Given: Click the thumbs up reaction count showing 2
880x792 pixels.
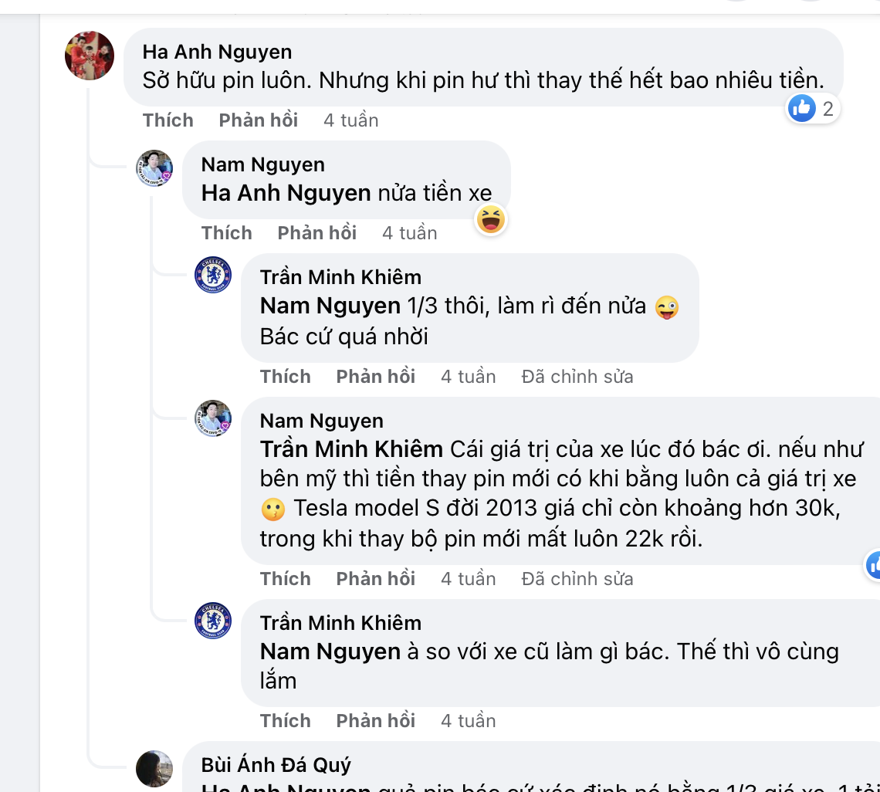Looking at the screenshot, I should [x=811, y=109].
